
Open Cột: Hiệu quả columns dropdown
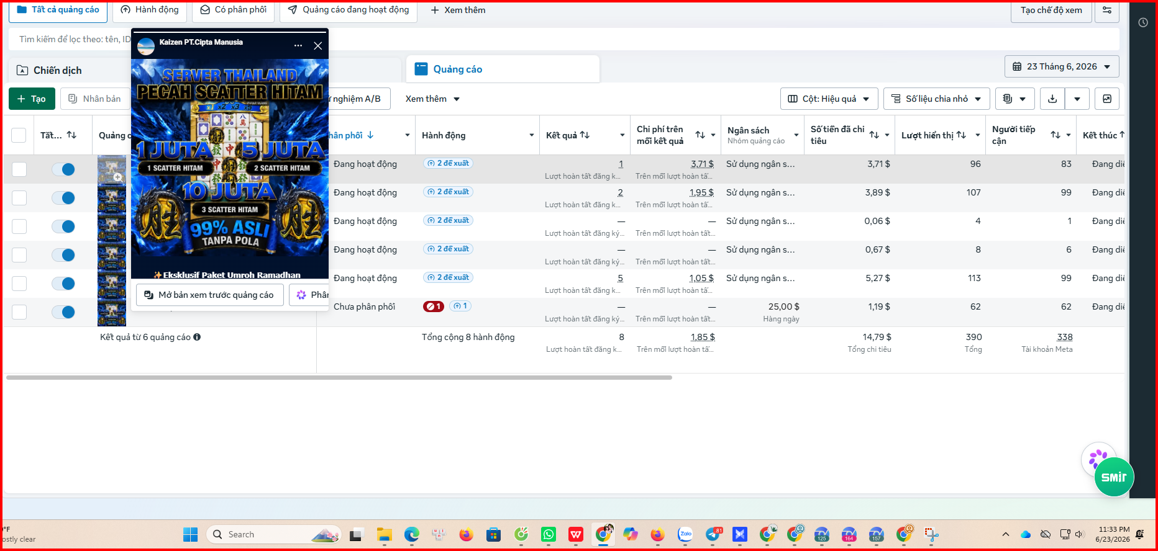pos(829,99)
